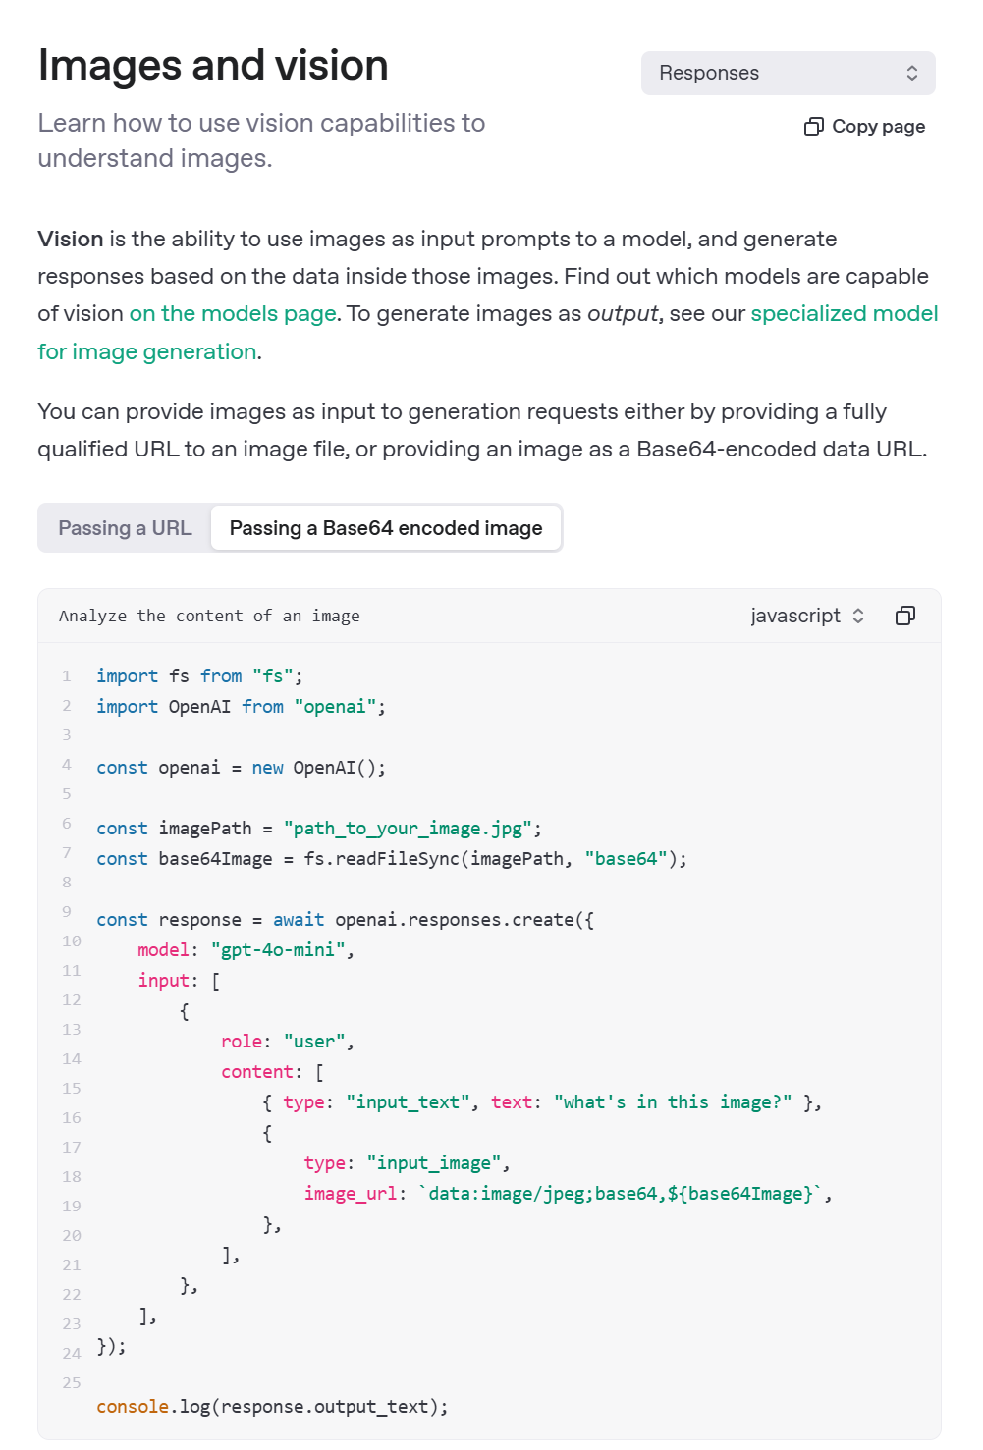Open the "on the models page" link
The height and width of the screenshot is (1450, 983).
click(x=233, y=314)
